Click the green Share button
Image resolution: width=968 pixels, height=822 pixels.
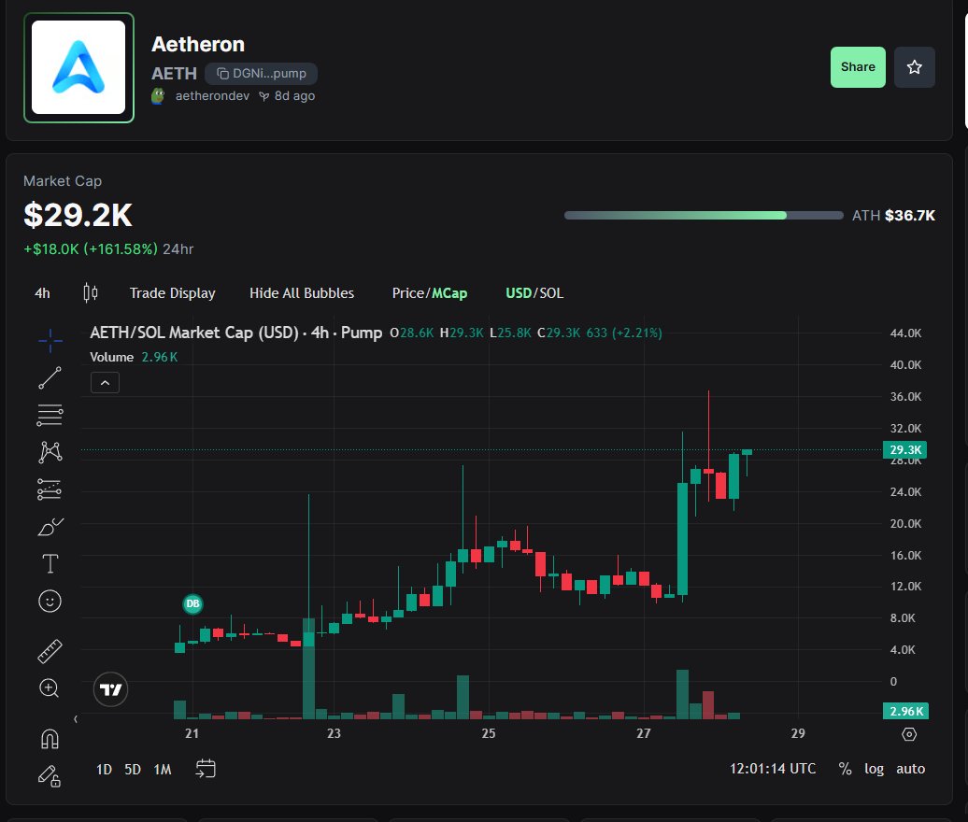[858, 67]
